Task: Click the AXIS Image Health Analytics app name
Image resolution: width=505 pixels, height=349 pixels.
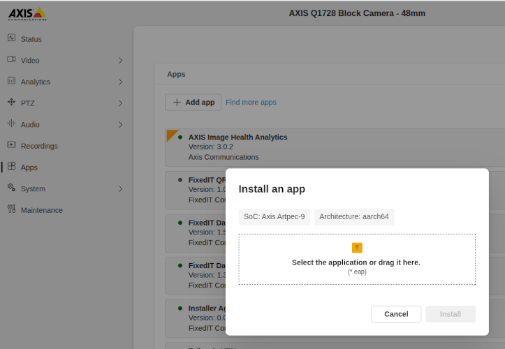Action: tap(237, 137)
